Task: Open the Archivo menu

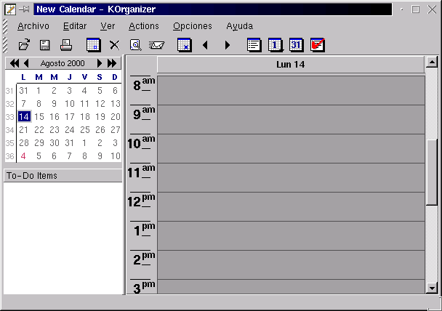Action: [33, 26]
